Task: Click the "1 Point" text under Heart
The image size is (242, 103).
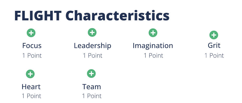Action: pos(31,96)
